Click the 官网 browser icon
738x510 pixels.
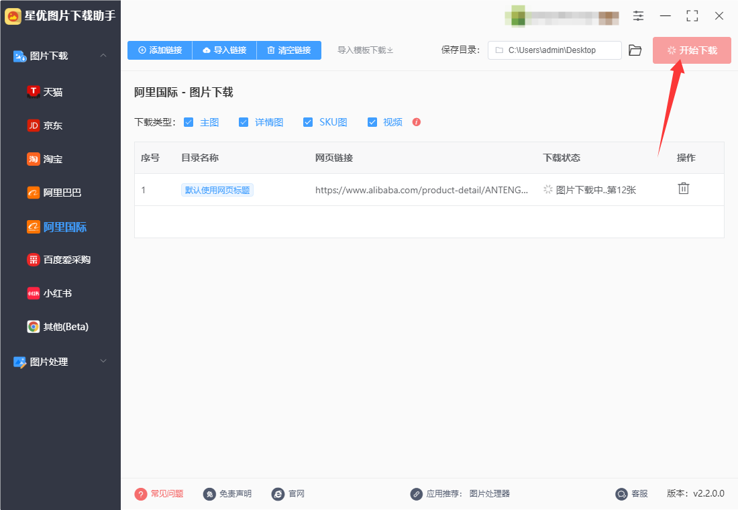pos(278,494)
